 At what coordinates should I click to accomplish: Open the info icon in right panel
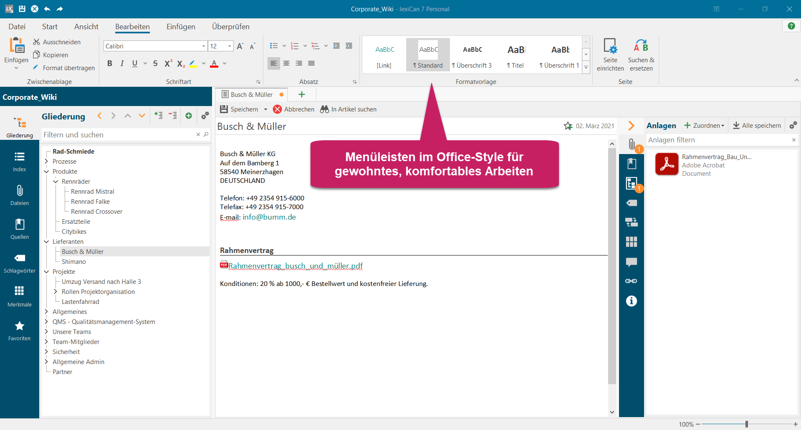click(x=631, y=301)
